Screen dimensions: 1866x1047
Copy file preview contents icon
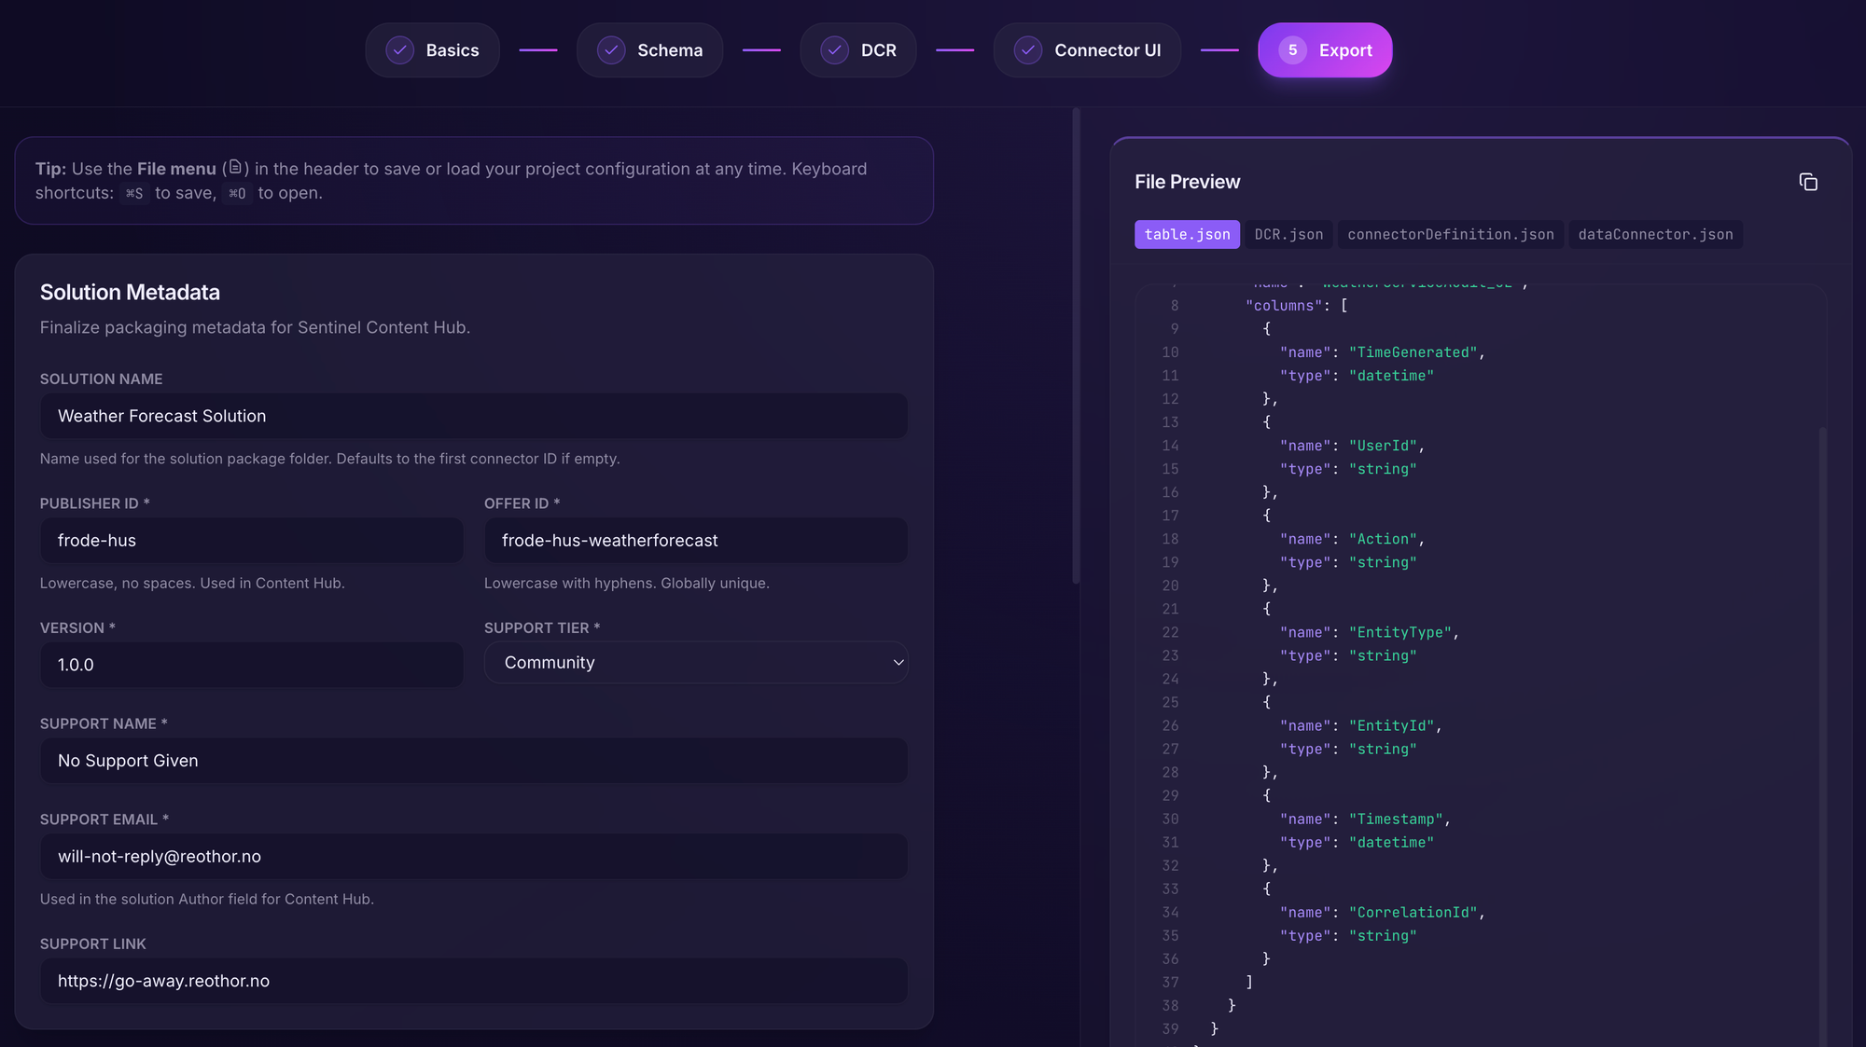coord(1807,182)
